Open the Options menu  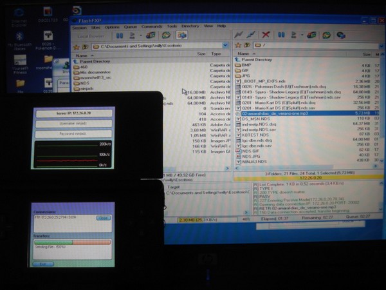pos(112,27)
